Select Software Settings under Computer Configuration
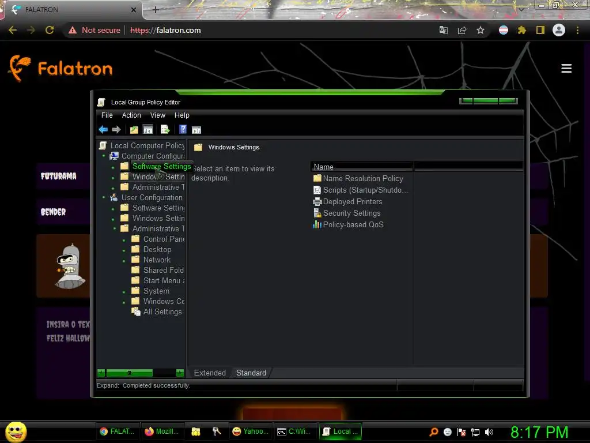Screen dimensions: 590x443 tap(161, 166)
